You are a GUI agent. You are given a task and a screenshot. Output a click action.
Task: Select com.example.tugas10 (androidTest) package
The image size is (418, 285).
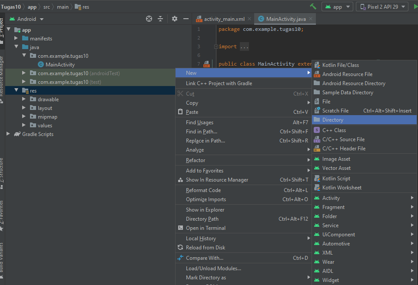pyautogui.click(x=90, y=73)
